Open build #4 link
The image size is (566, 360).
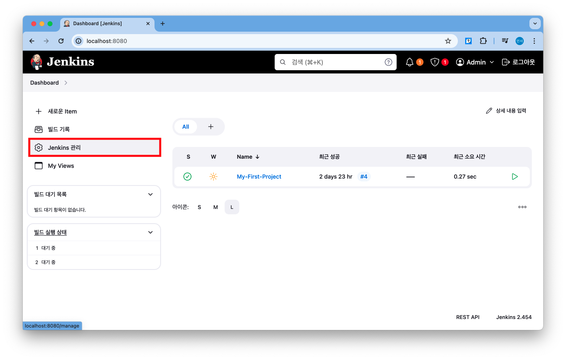click(364, 177)
